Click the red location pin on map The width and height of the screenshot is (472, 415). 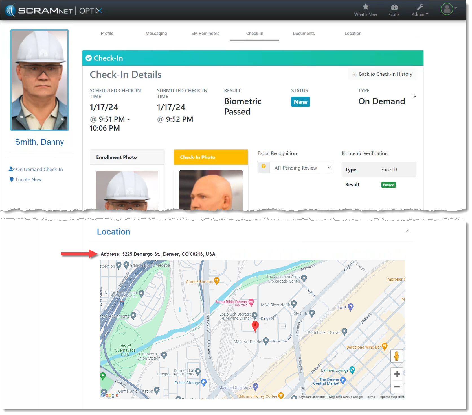(x=255, y=326)
